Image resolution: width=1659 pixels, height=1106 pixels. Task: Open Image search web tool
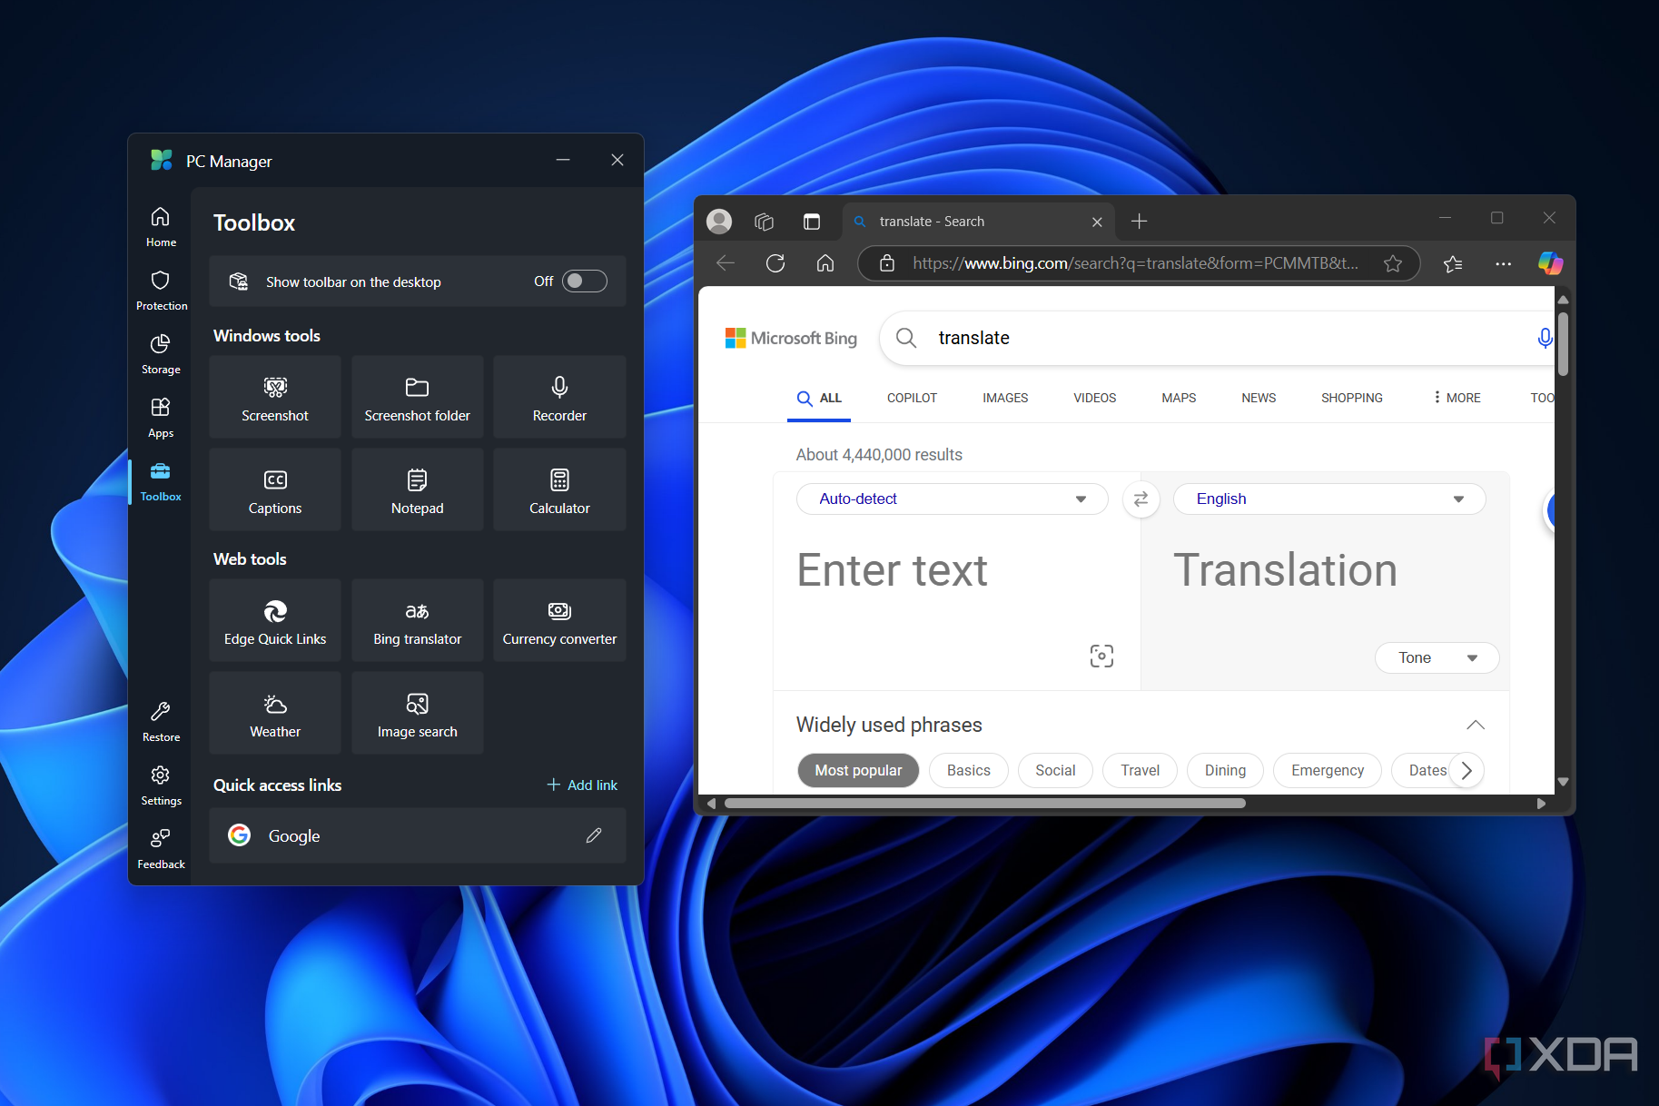pyautogui.click(x=418, y=714)
